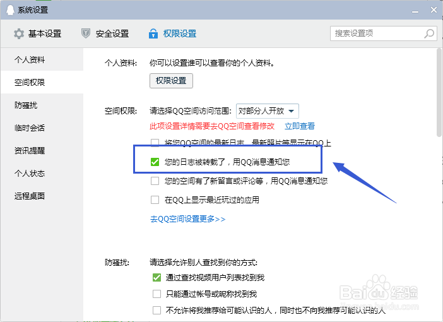The height and width of the screenshot is (322, 443).
Task: Open 个人状态 in the sidebar
Action: click(42, 173)
